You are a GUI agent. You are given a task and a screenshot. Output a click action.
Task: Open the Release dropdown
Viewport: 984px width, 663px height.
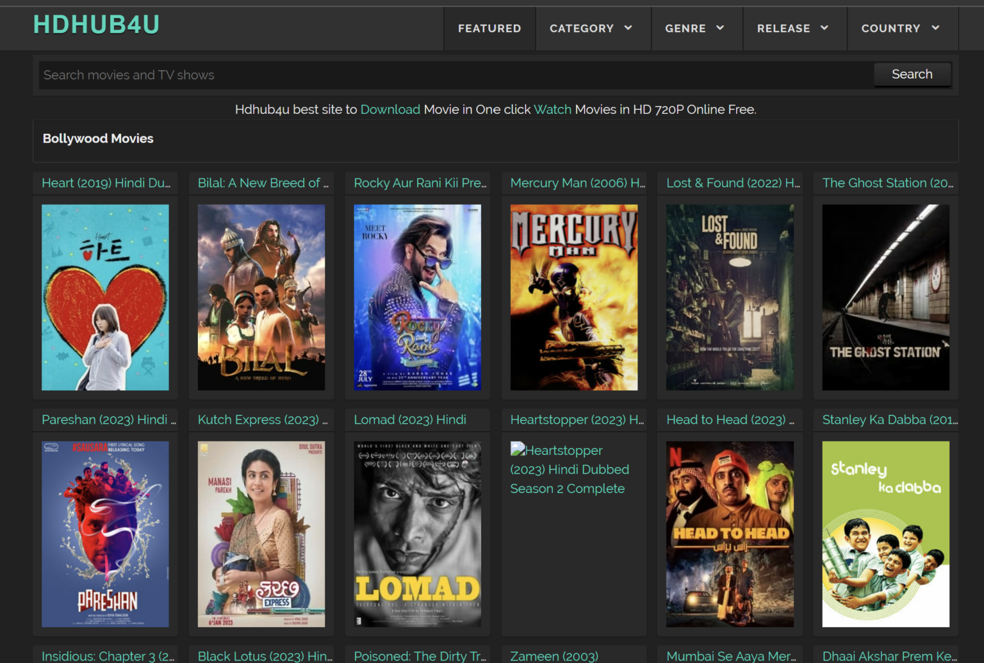[792, 28]
